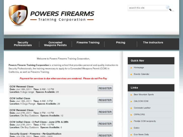Go to Firearms Training page

click(88, 42)
